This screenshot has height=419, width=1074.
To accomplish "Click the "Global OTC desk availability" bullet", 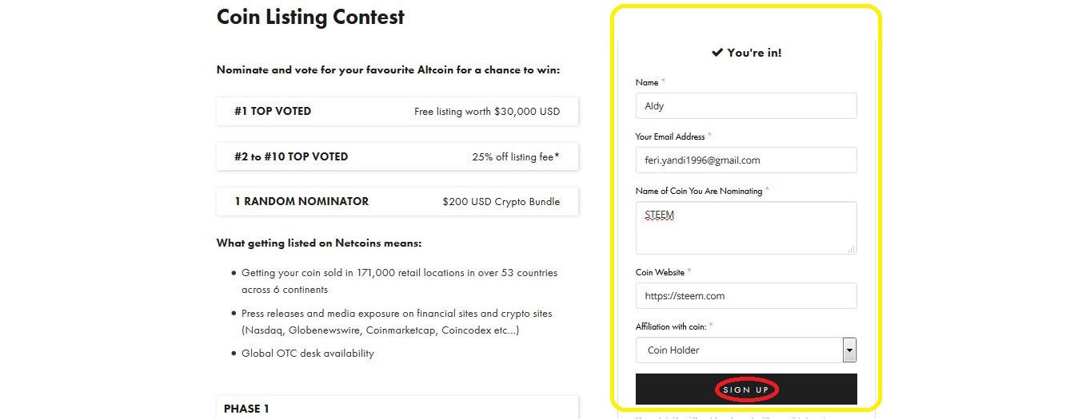I will [308, 354].
